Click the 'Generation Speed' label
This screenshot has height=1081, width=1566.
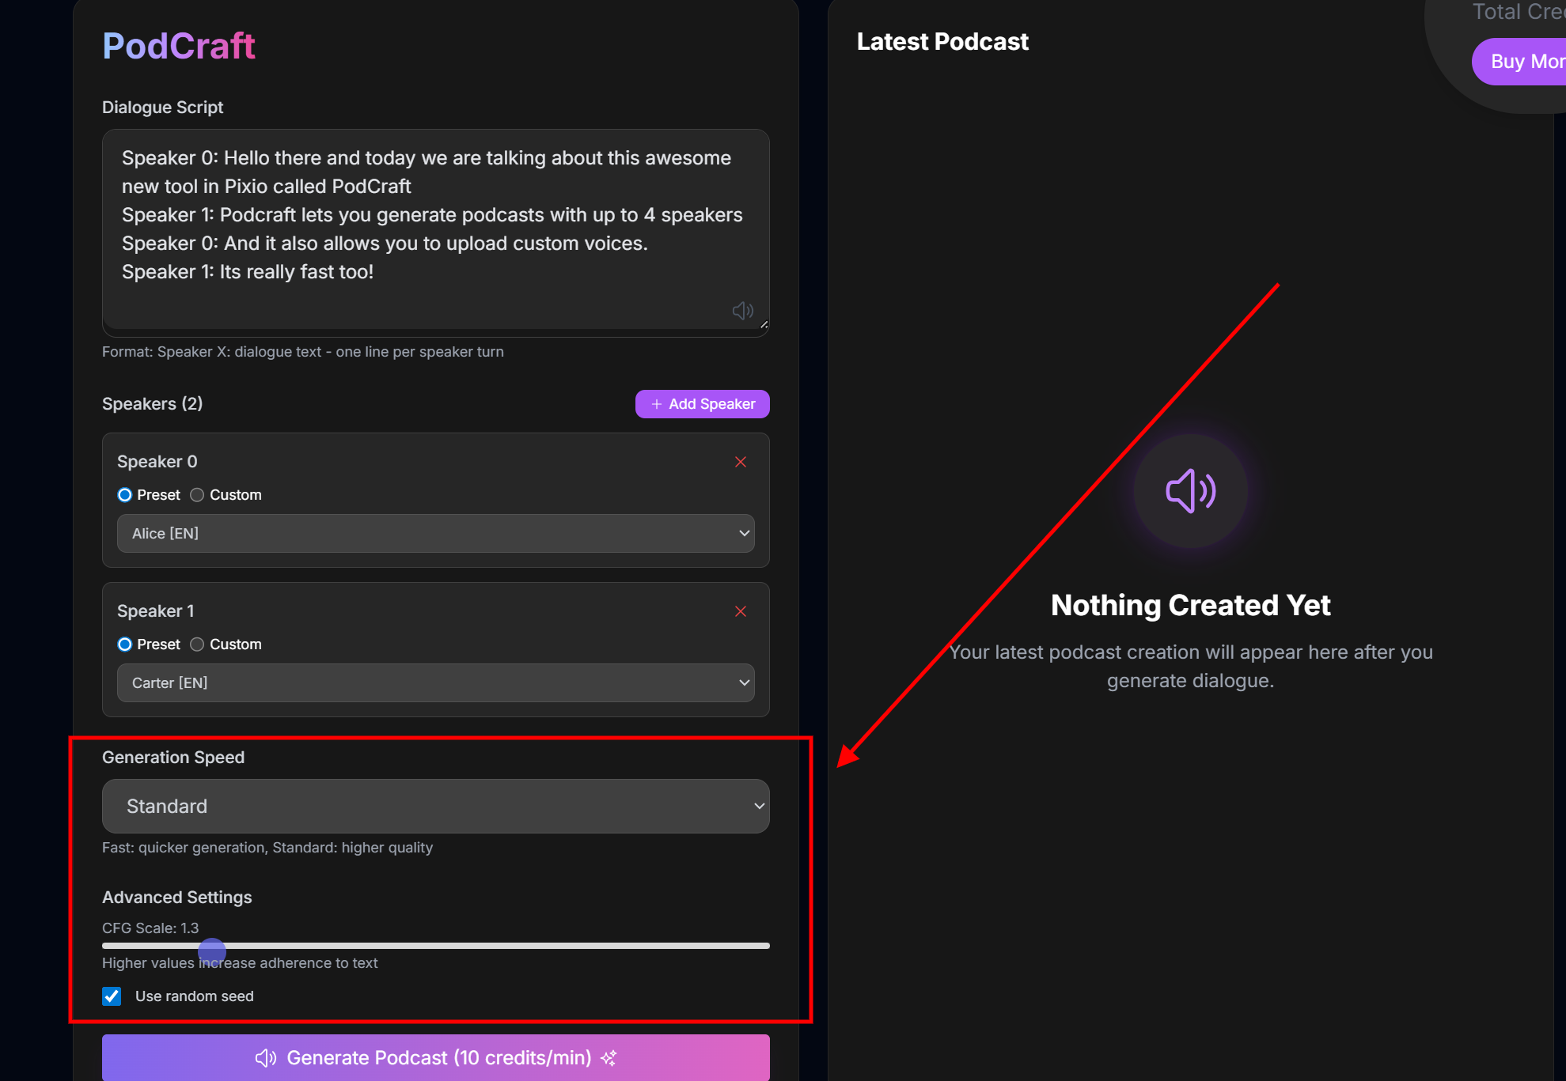tap(173, 758)
